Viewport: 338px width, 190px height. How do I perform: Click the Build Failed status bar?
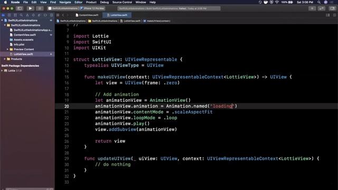(169, 8)
